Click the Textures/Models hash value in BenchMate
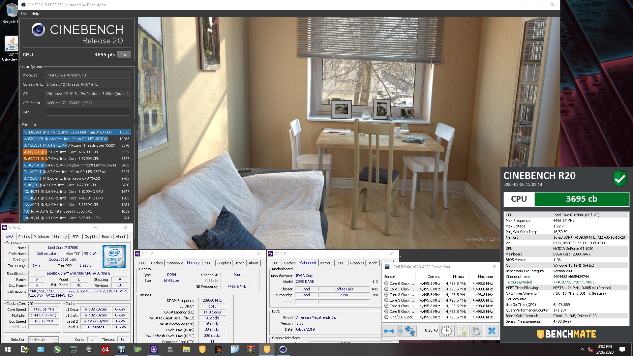The width and height of the screenshot is (633, 356). [x=574, y=282]
